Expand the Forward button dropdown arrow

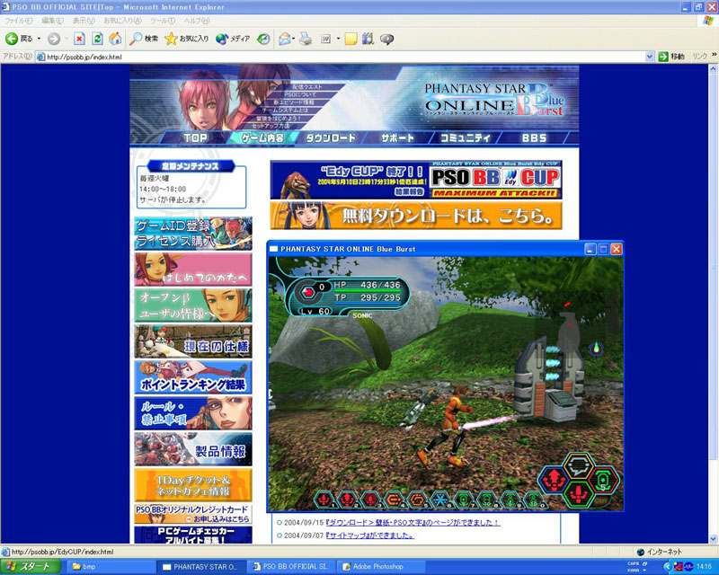(x=66, y=39)
